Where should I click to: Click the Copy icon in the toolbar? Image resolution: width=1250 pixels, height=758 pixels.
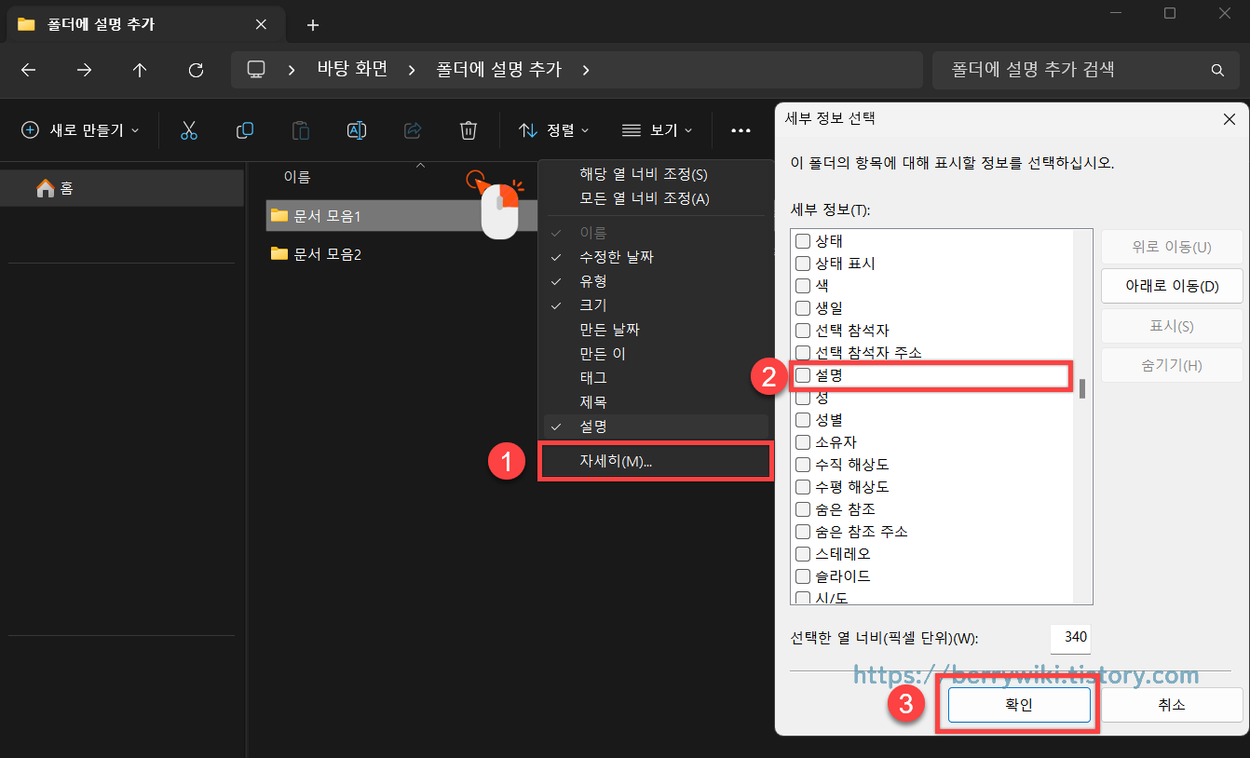coord(245,130)
